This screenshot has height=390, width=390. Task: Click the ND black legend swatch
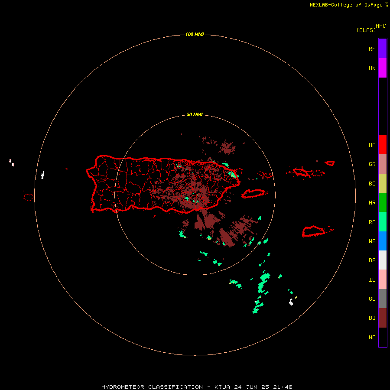pyautogui.click(x=383, y=337)
